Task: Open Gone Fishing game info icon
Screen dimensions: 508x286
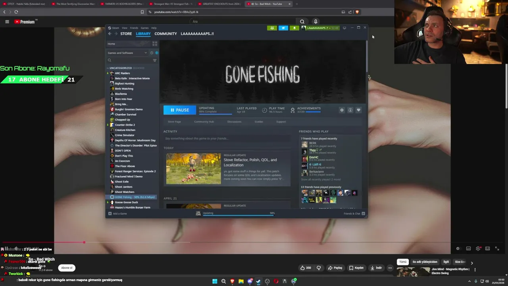Action: (x=350, y=110)
